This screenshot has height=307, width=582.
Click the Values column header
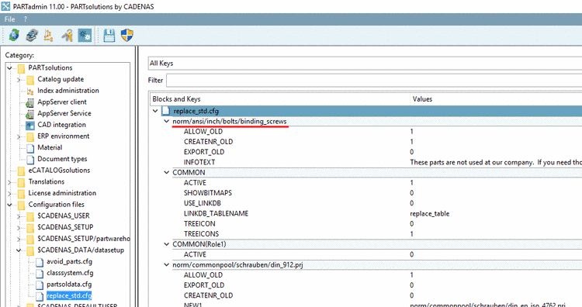[x=496, y=99]
